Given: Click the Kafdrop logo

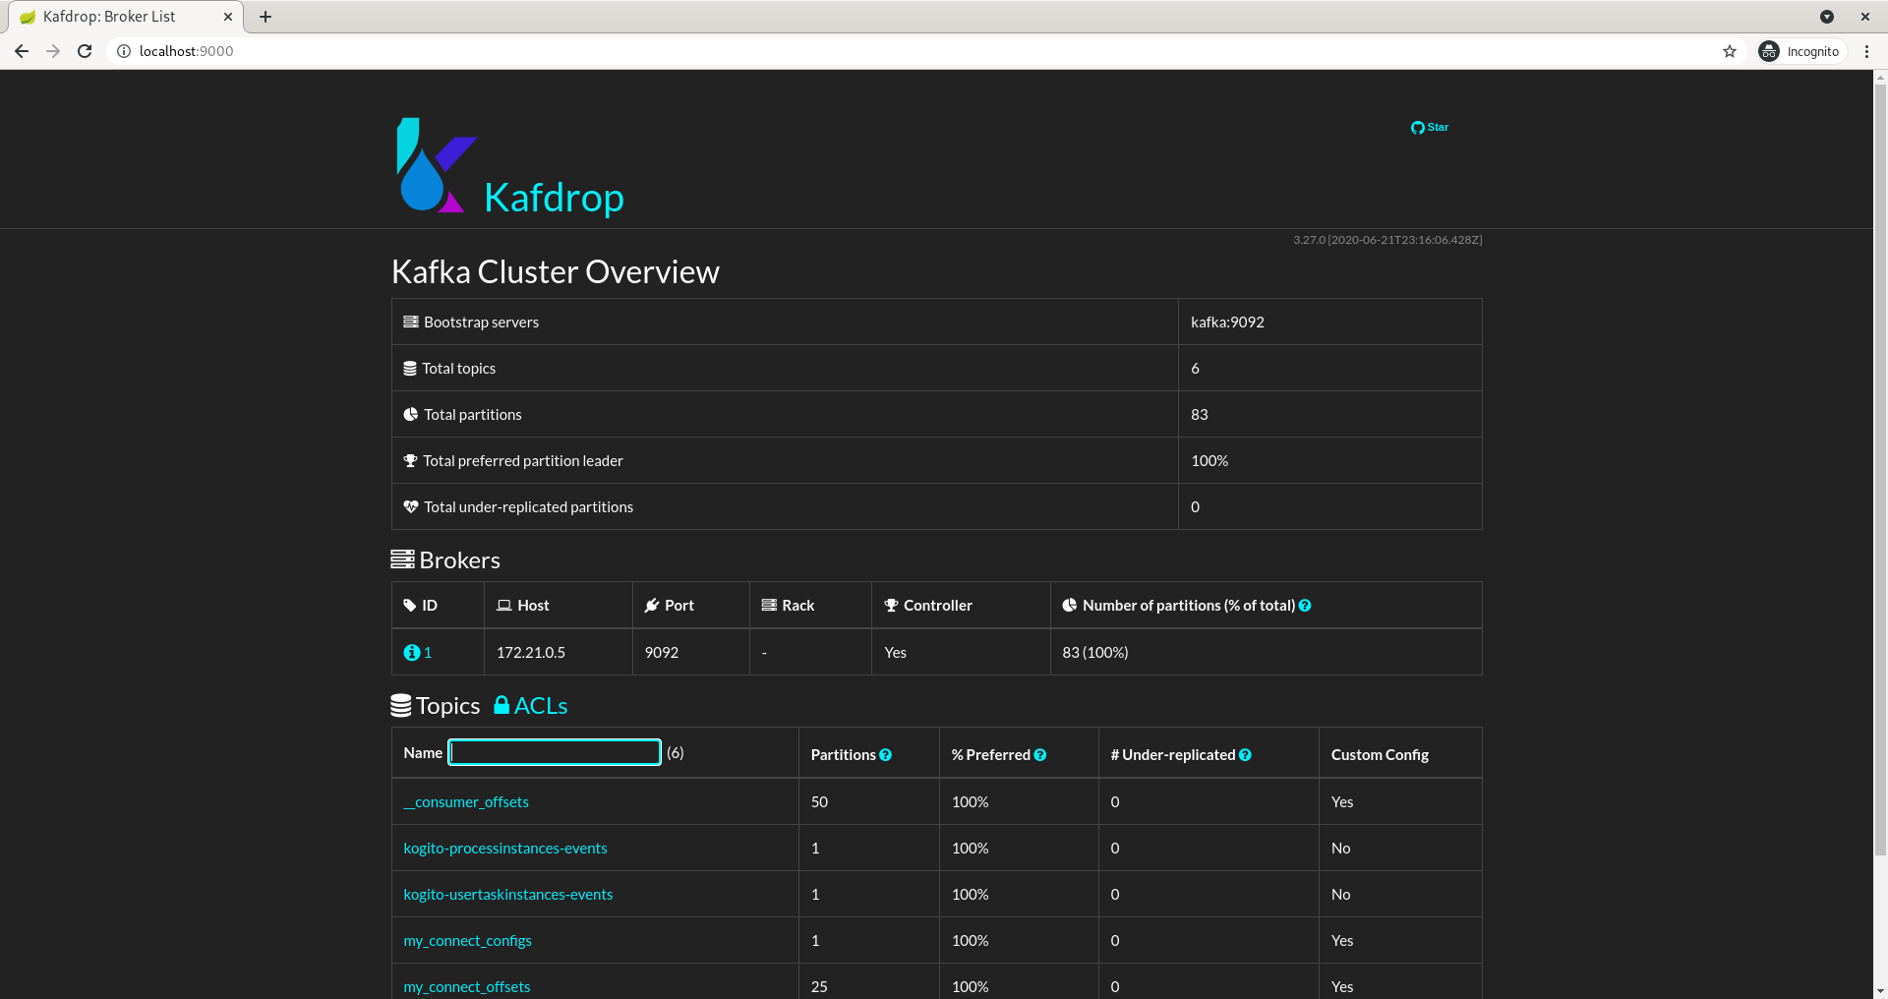Looking at the screenshot, I should click(437, 165).
